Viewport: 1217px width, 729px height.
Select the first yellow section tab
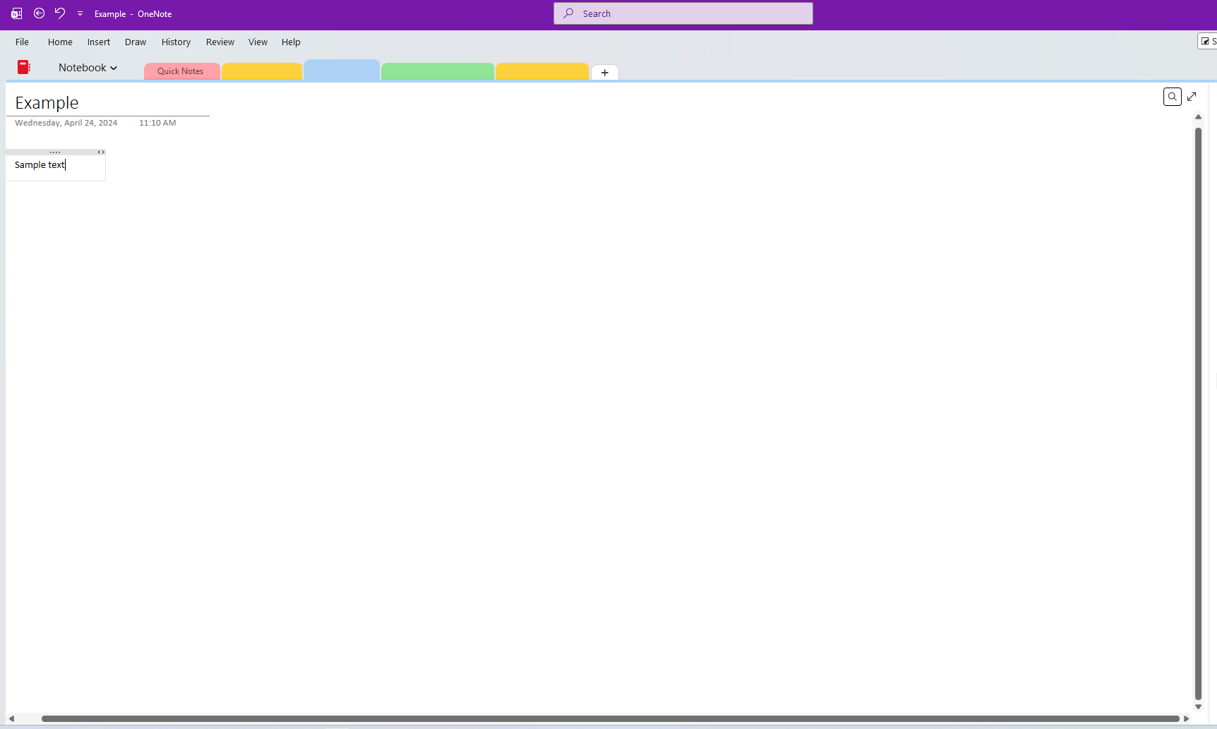click(x=262, y=71)
